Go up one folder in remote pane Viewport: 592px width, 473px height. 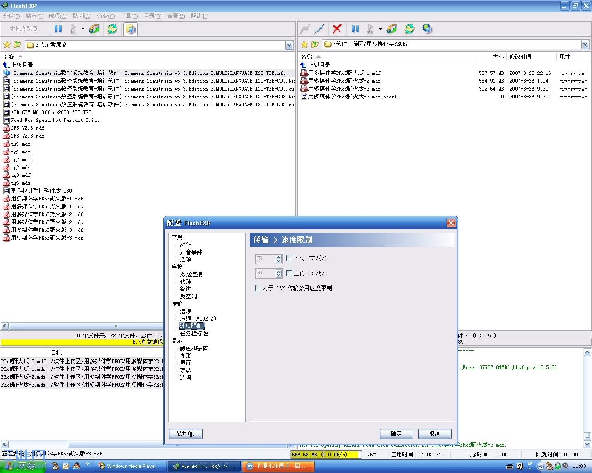click(x=315, y=44)
